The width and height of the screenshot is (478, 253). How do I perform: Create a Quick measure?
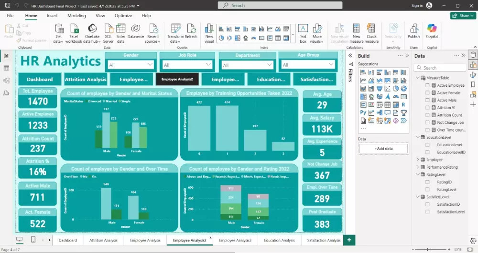coord(371,33)
